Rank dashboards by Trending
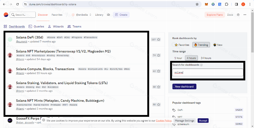This screenshot has height=128, width=254. 201,45
